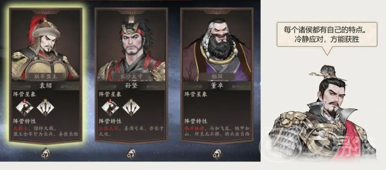Viewport: 386px width, 170px height.
Task: Click the 长沙太守 title label
Action: 131,76
